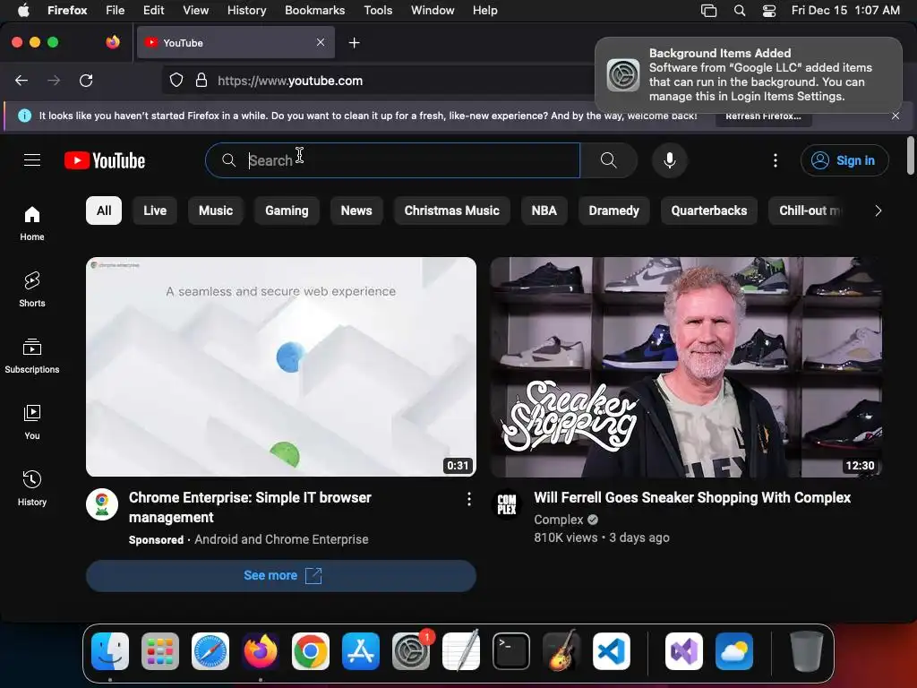This screenshot has width=917, height=688.
Task: Open Visual Studio Code from the Dock
Action: (611, 651)
